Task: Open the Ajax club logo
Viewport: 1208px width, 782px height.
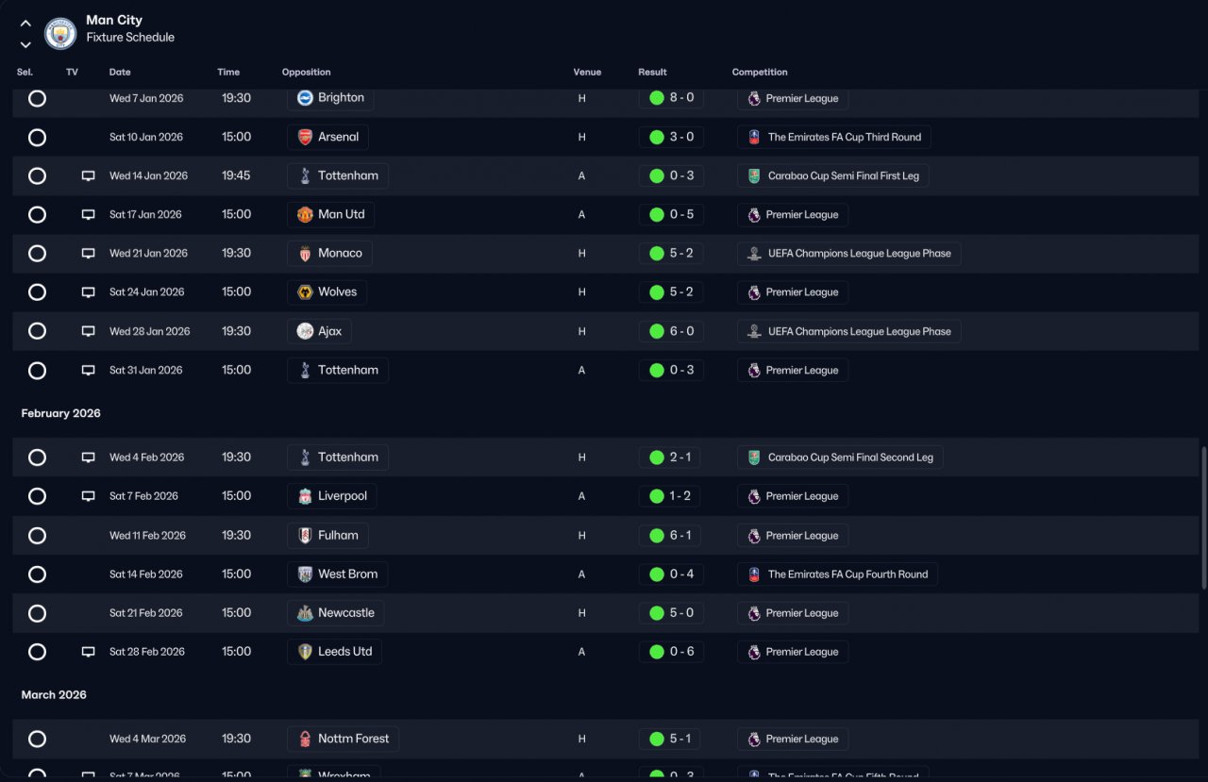Action: click(305, 331)
